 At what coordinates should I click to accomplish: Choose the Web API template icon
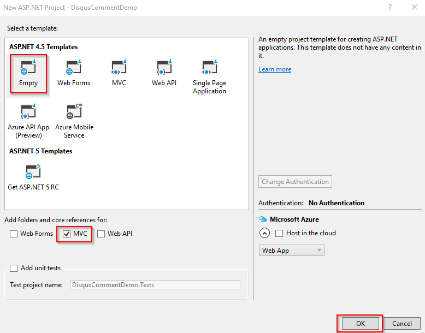[164, 67]
